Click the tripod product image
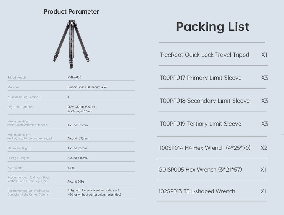Screen dimensions: 284x215 71,44
